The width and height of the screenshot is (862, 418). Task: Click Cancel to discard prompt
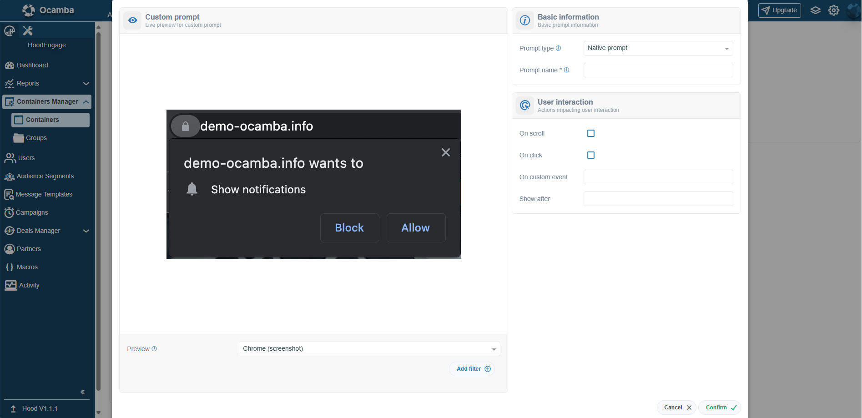[x=676, y=408]
